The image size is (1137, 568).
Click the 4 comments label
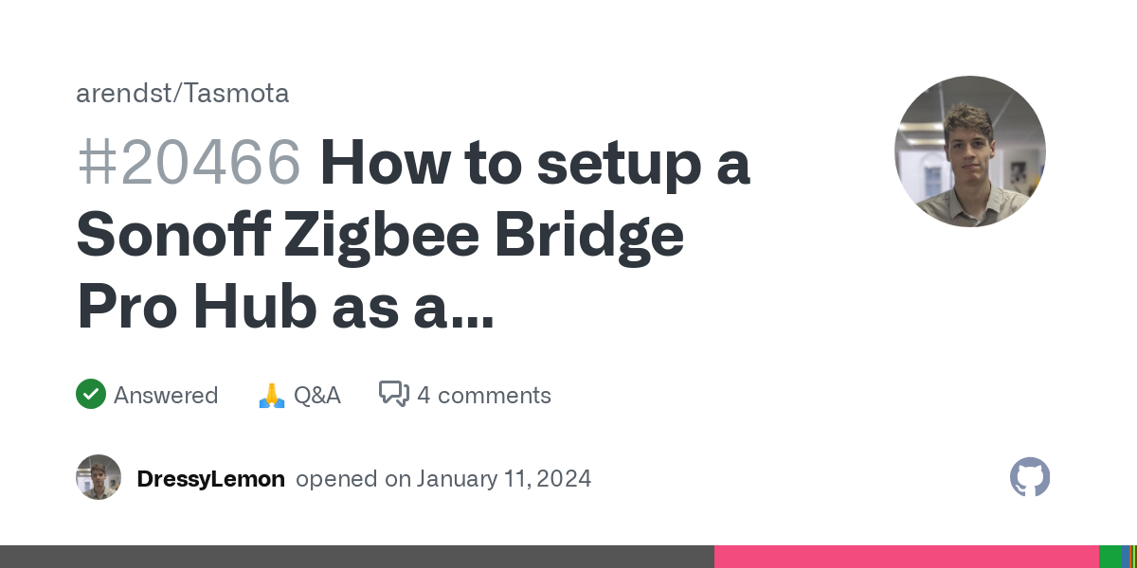tap(483, 395)
